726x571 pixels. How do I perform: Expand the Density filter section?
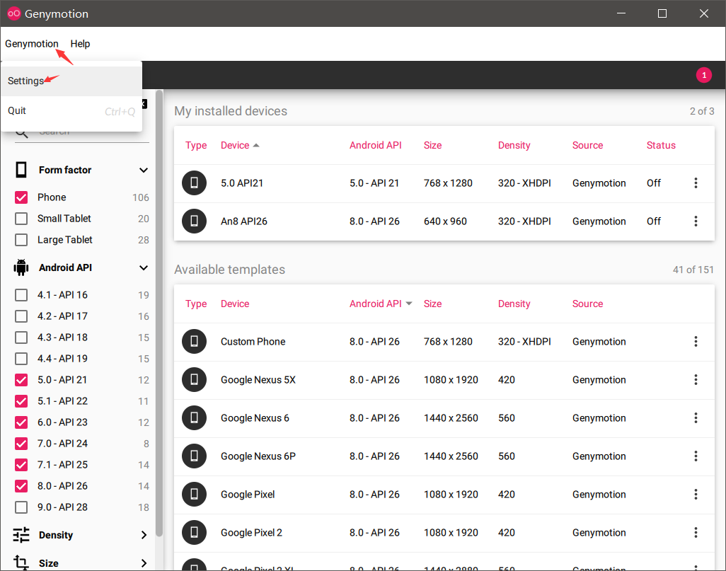tap(144, 535)
